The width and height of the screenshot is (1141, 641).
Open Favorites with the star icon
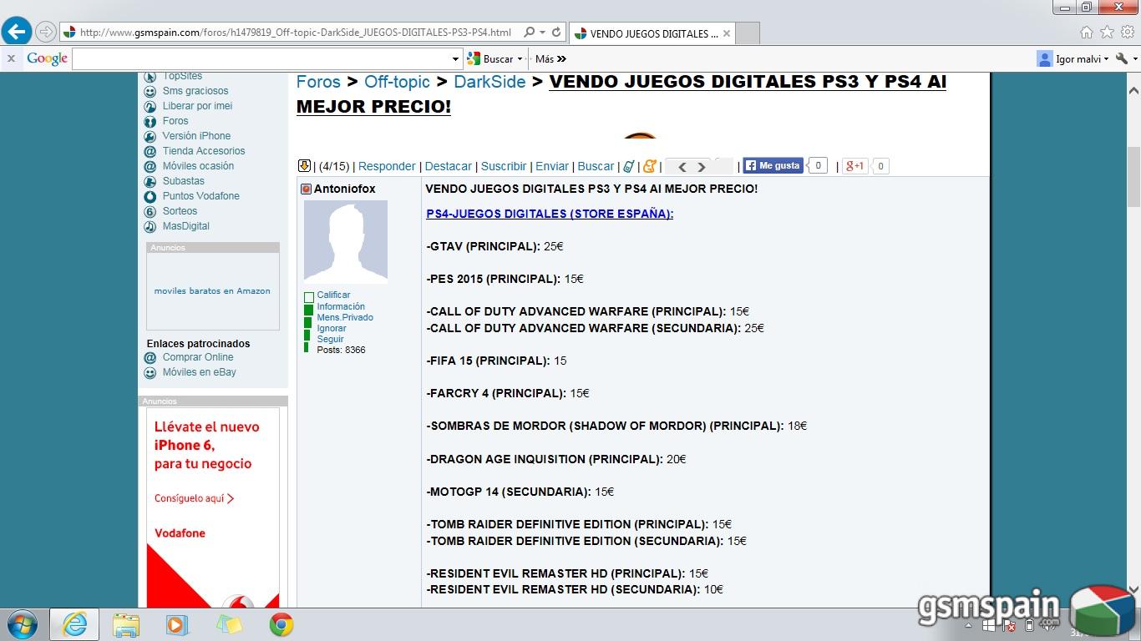tap(1107, 33)
